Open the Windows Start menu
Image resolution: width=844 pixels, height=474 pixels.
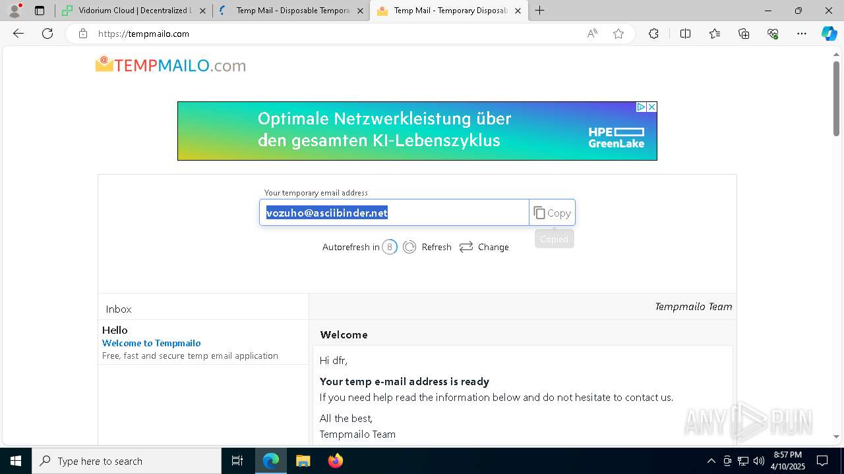tap(16, 461)
